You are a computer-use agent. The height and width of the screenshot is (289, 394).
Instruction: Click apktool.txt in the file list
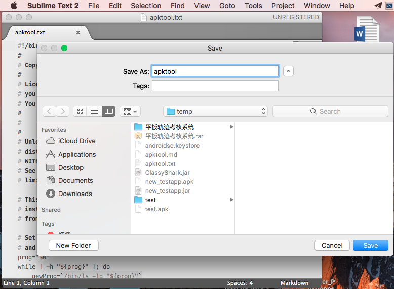click(x=160, y=163)
